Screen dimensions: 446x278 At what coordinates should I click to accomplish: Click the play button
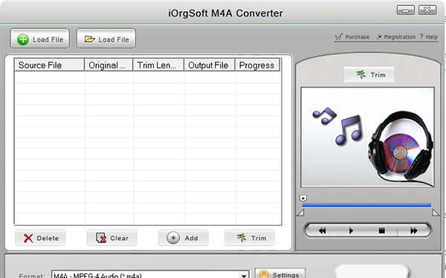click(351, 230)
